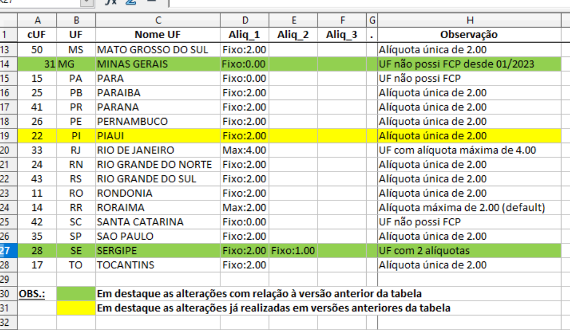Click the Formula equals icon
Screen dimensions: 570x330
pyautogui.click(x=151, y=2)
